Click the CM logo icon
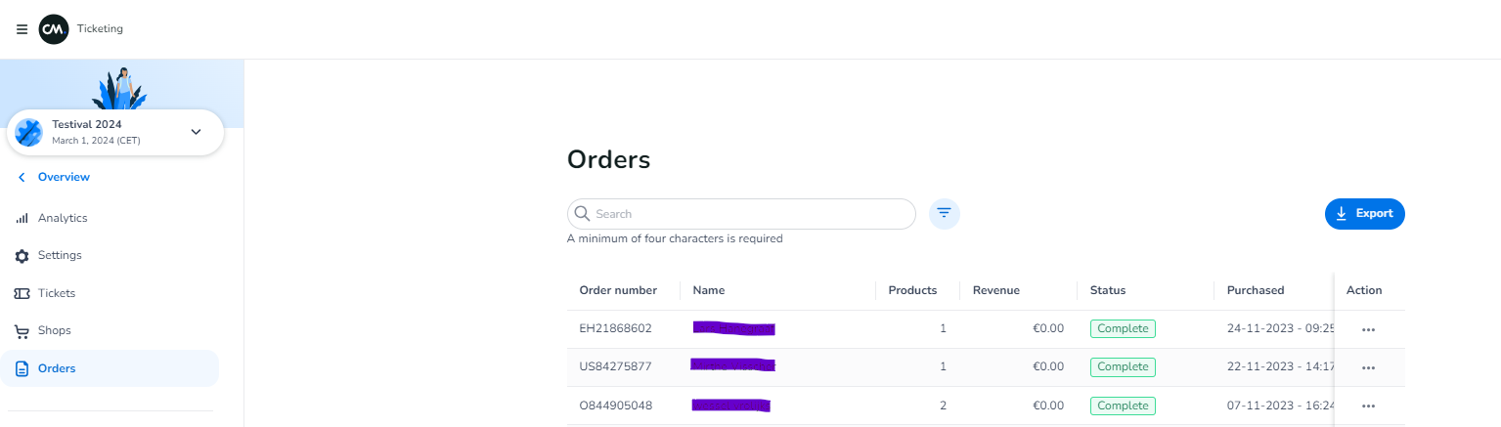The height and width of the screenshot is (427, 1501). pyautogui.click(x=53, y=29)
